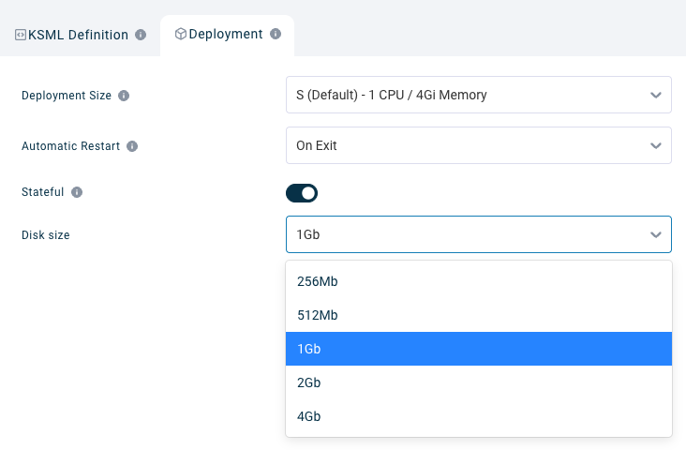Select 512Mb from the disk list
The height and width of the screenshot is (450, 686).
tap(478, 315)
